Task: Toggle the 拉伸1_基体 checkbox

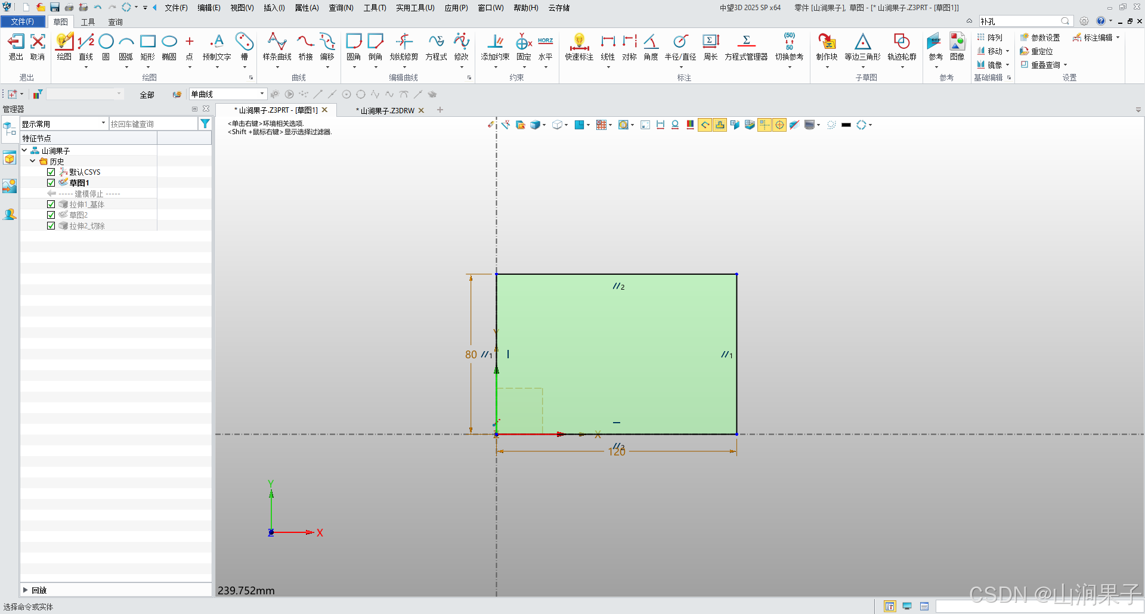Action: [51, 204]
